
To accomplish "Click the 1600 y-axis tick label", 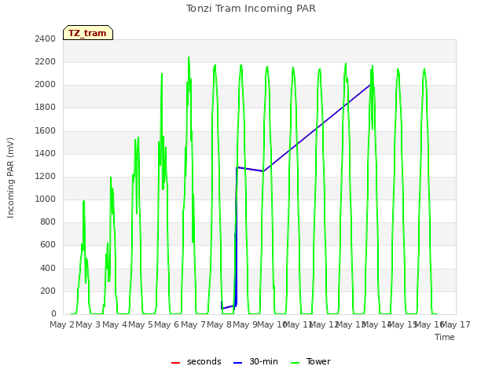I will [x=46, y=130].
